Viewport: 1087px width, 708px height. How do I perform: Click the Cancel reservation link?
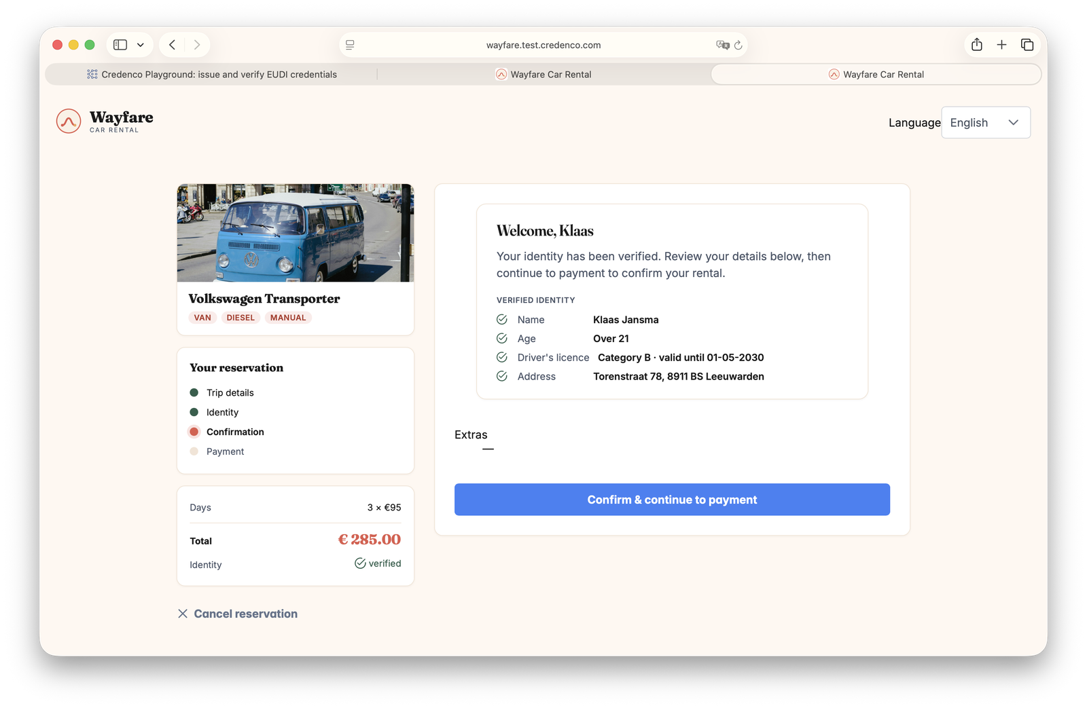[x=237, y=614]
